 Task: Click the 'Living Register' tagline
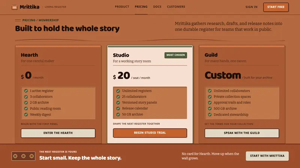(55, 7)
